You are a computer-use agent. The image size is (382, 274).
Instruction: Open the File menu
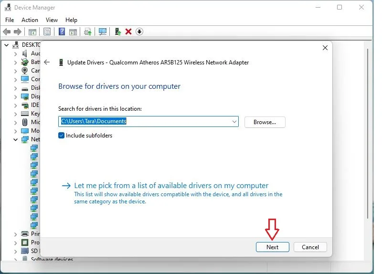click(x=10, y=20)
